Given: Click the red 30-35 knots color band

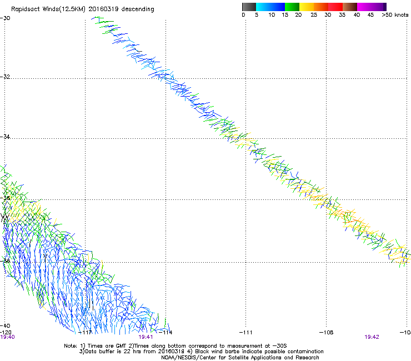Looking at the screenshot, I should 335,7.
